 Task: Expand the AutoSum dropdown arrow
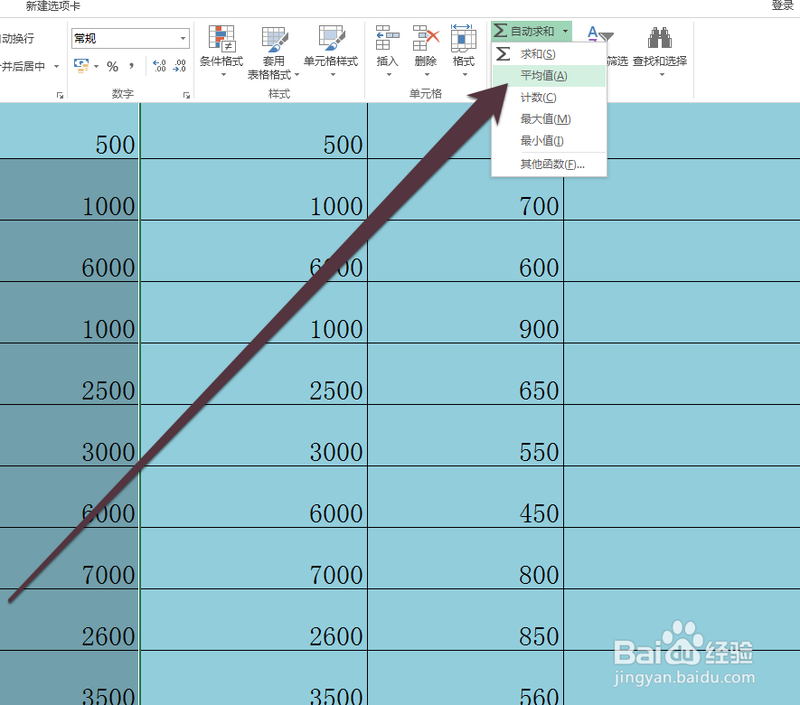click(x=565, y=31)
